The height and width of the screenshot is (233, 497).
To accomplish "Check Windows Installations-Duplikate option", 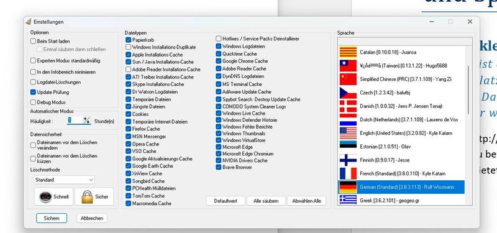I will (128, 47).
